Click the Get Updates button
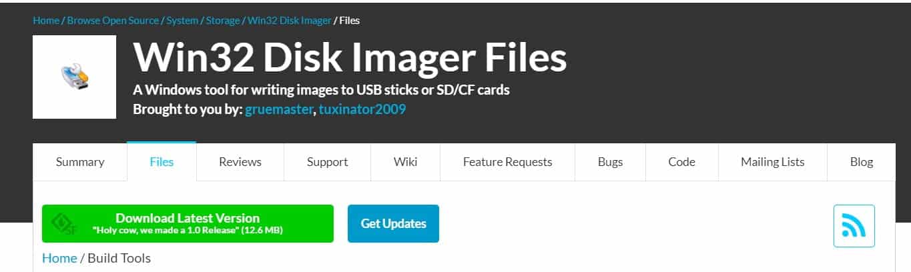This screenshot has height=272, width=911. (393, 223)
